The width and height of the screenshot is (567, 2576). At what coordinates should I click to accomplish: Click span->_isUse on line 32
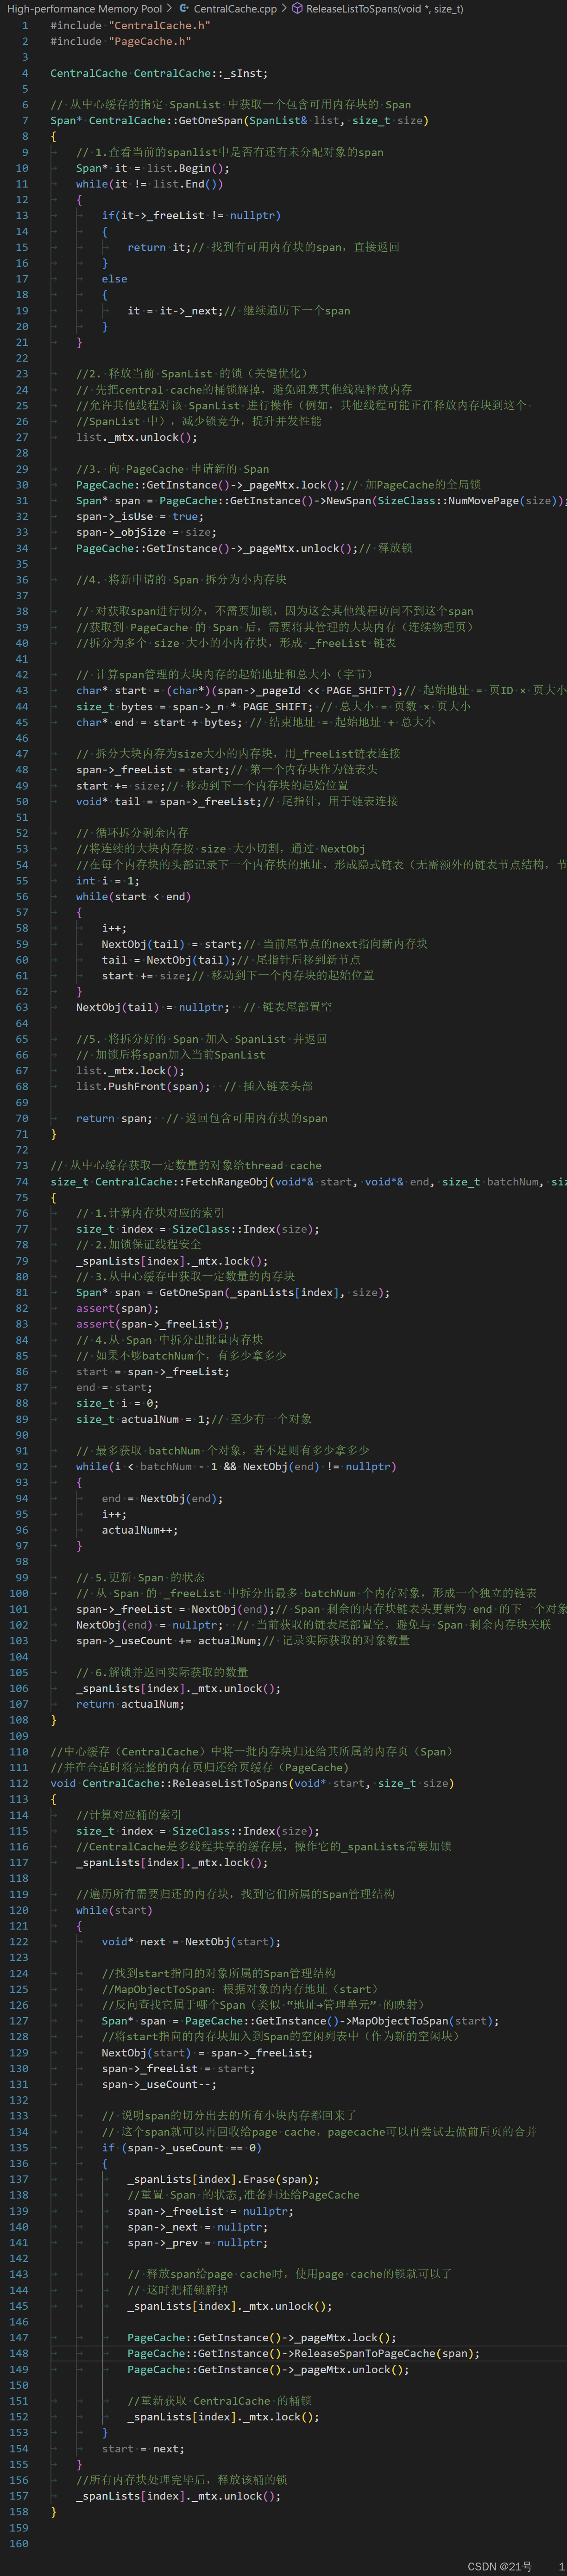coord(114,517)
